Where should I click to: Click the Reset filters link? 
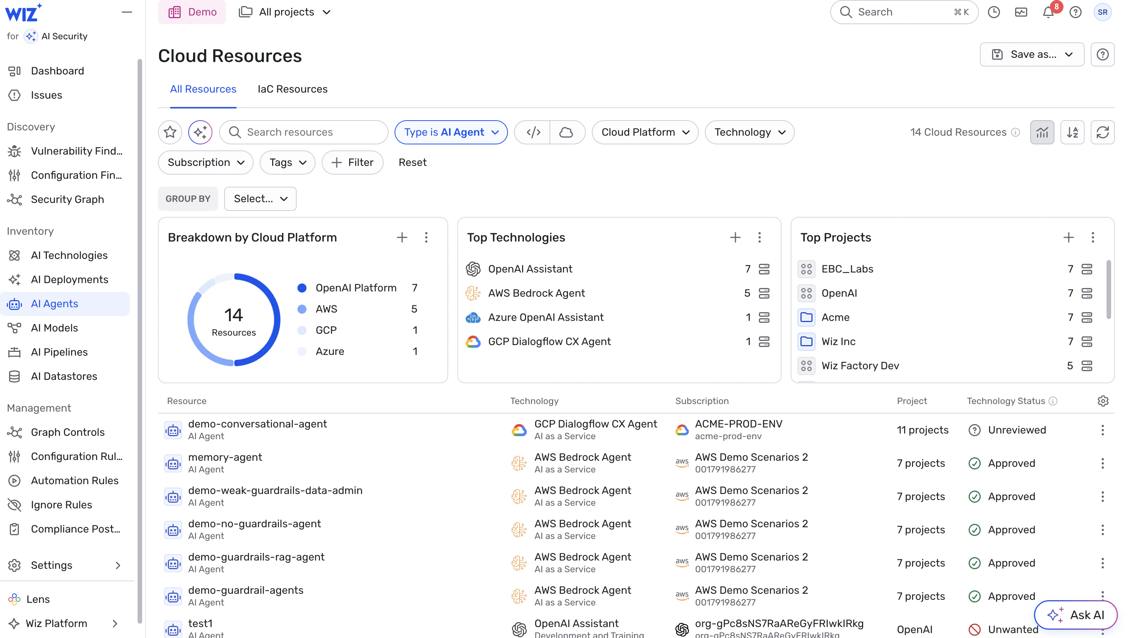click(412, 163)
